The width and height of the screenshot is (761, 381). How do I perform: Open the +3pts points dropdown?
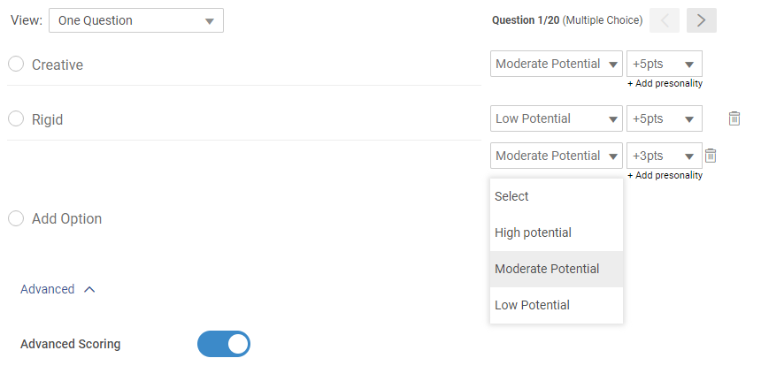tap(664, 156)
